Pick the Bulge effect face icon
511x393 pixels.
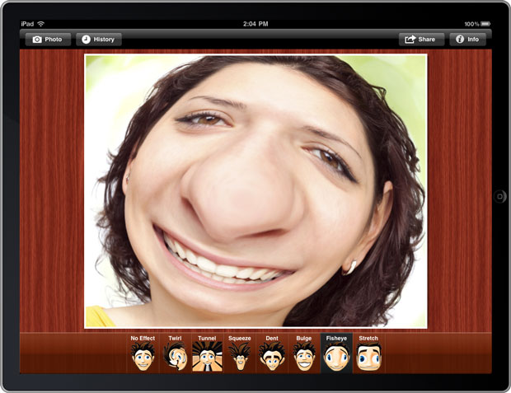click(304, 358)
